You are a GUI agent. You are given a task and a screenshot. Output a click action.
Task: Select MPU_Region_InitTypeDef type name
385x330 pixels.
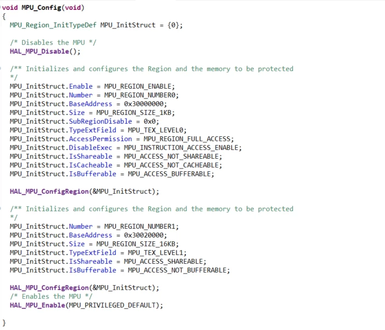[53, 25]
